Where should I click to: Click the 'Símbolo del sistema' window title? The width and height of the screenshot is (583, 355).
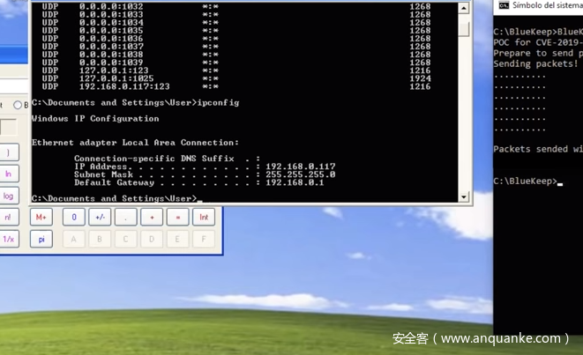[548, 5]
